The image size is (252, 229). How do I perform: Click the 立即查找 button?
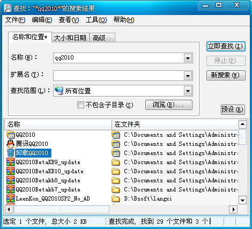[226, 47]
